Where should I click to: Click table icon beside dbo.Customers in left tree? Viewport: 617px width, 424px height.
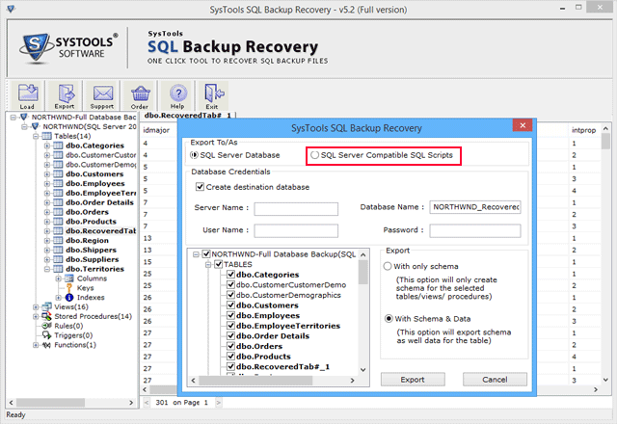tap(58, 173)
